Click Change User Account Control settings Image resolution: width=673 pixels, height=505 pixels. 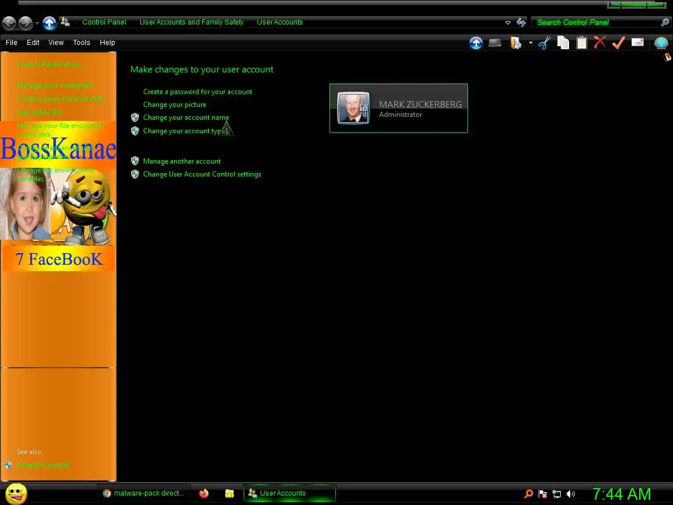tap(202, 174)
